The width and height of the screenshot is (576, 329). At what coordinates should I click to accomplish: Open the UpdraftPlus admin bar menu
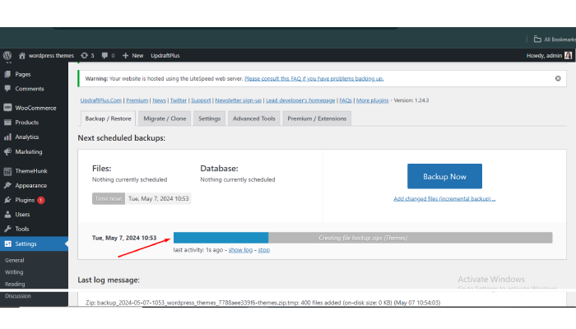(x=166, y=55)
